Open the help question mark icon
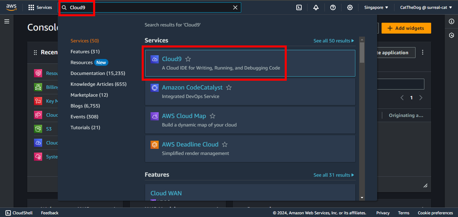This screenshot has height=217, width=458. click(x=333, y=7)
